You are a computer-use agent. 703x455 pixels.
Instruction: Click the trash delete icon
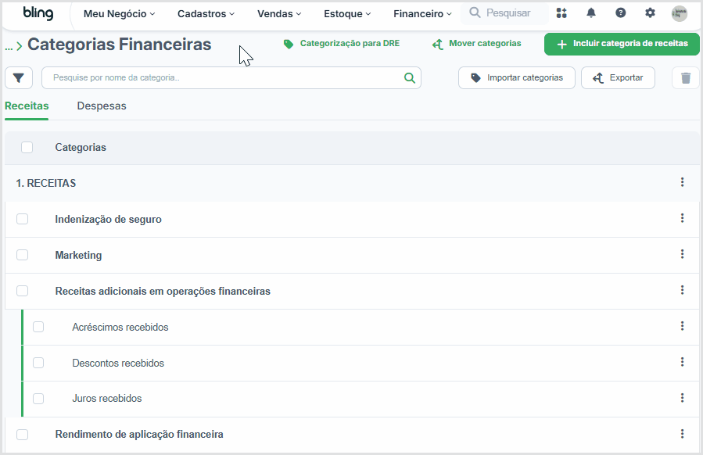pos(686,78)
